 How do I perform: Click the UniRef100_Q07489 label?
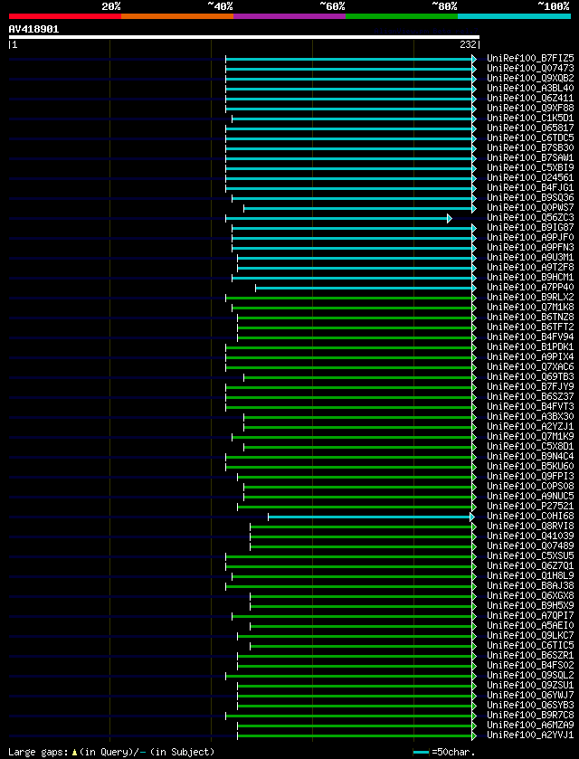[x=530, y=546]
